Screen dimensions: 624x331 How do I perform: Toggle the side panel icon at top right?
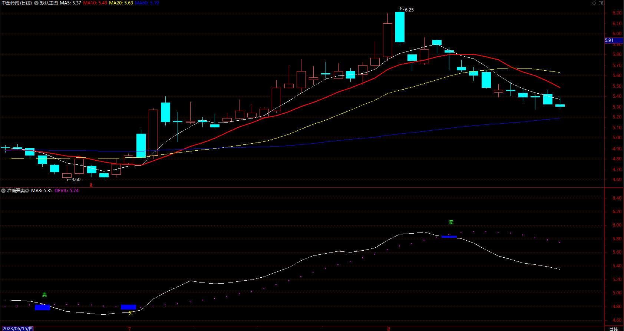(x=601, y=3)
